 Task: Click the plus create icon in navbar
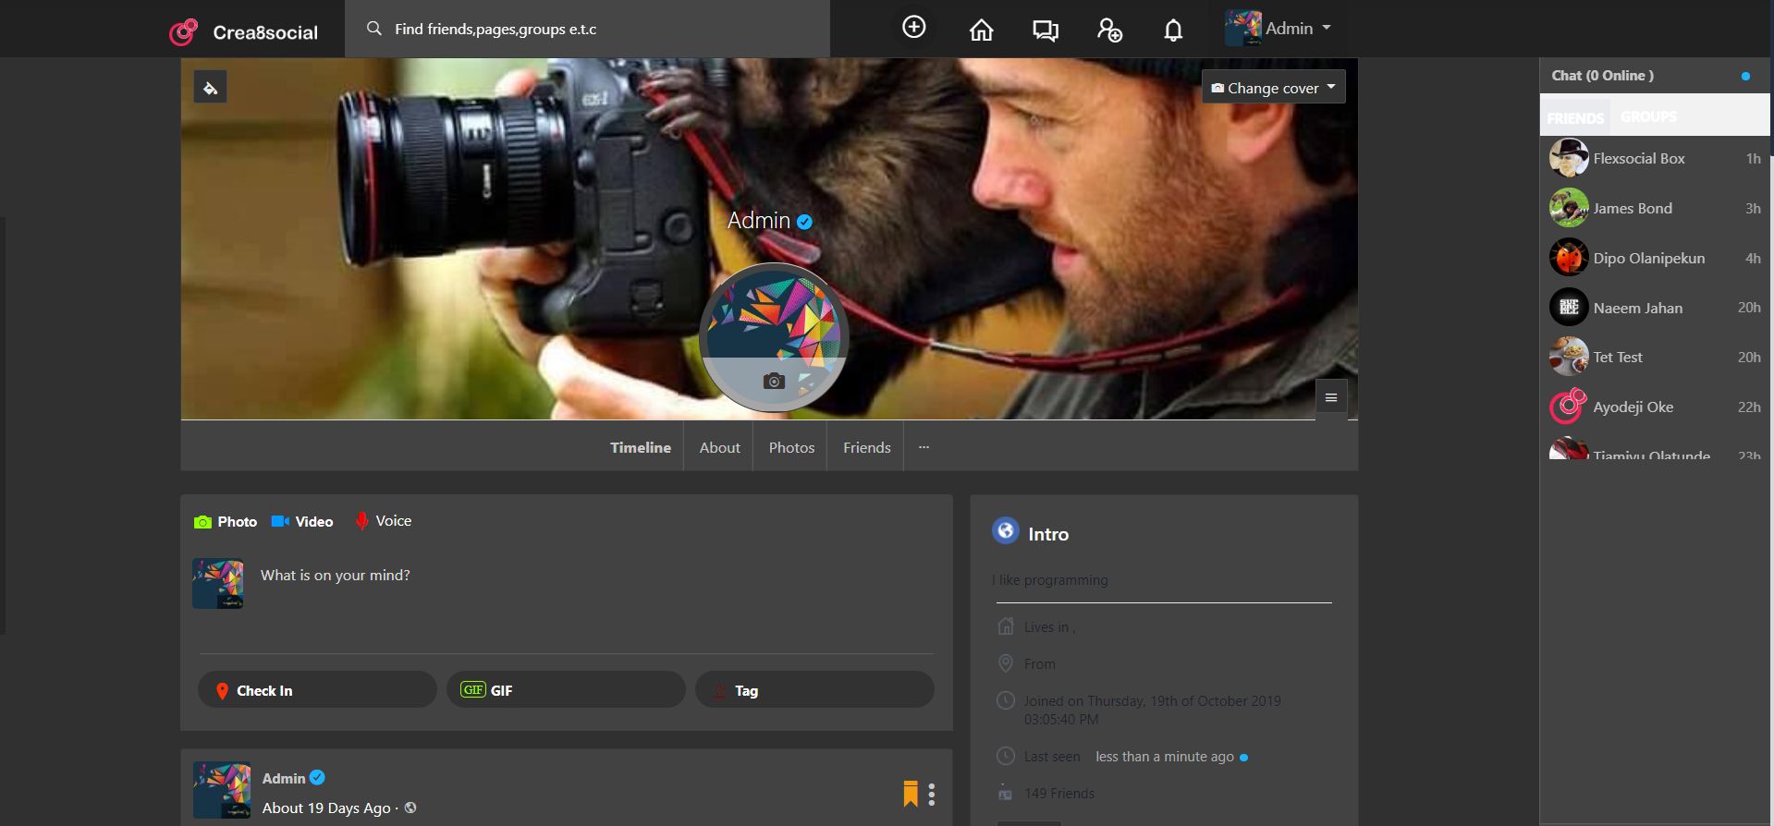tap(913, 28)
